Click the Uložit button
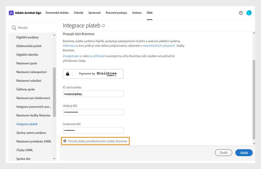This screenshot has height=169, width=261. tap(244, 153)
